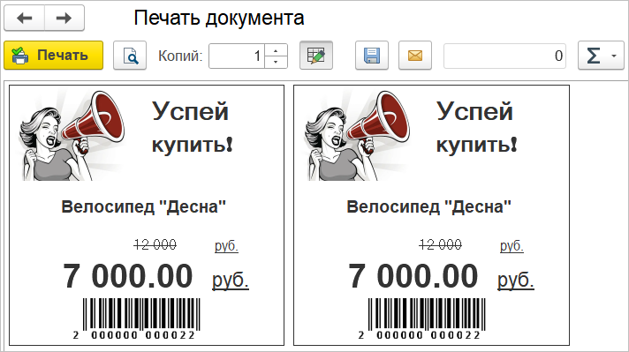Go back with the left arrow button

tap(25, 18)
